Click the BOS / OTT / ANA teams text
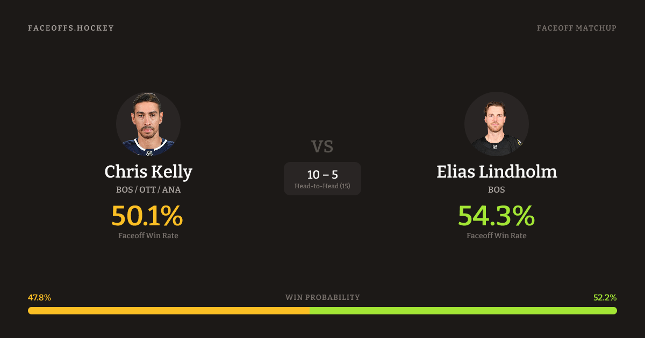This screenshot has height=338, width=645. 148,189
